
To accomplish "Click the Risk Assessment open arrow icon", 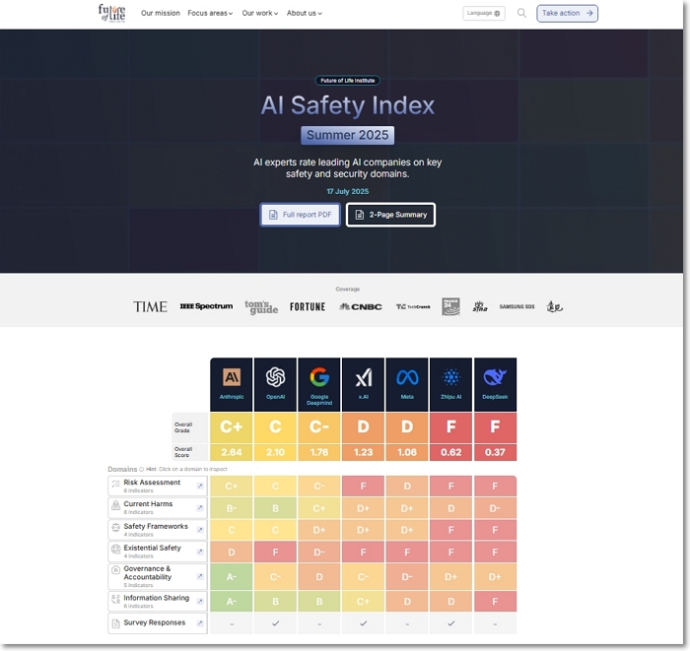I will coord(200,486).
